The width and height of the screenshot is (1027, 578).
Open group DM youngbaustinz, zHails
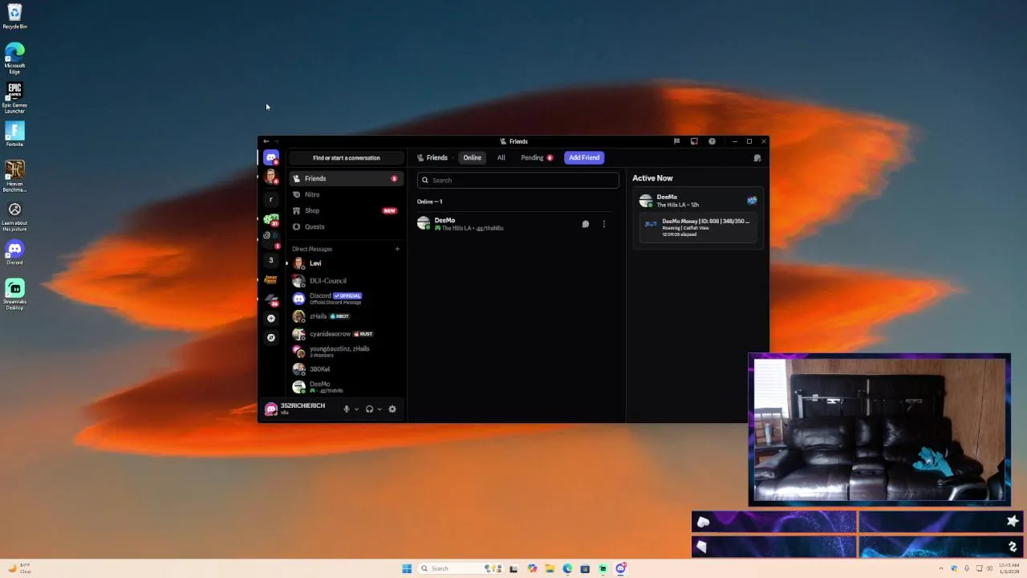[346, 352]
